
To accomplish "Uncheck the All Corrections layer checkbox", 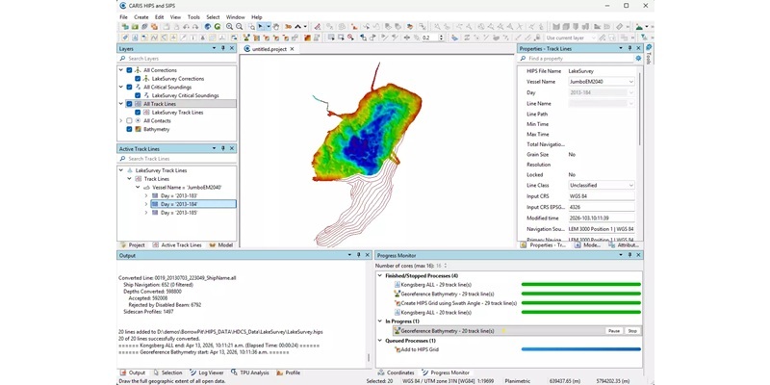I will [129, 70].
